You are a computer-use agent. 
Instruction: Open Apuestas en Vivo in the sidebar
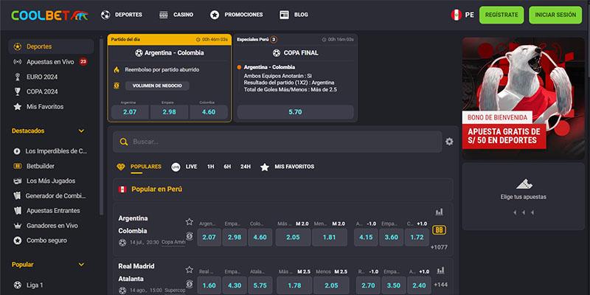[x=51, y=62]
